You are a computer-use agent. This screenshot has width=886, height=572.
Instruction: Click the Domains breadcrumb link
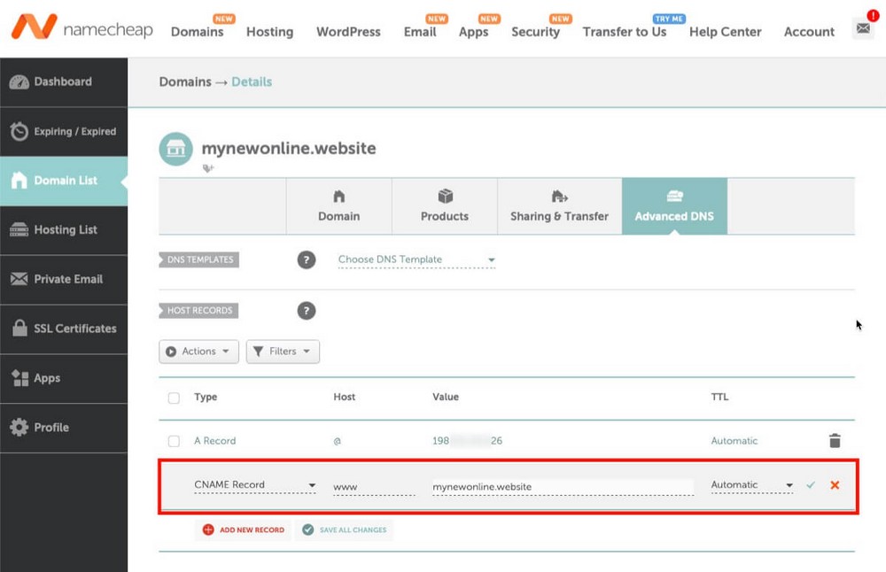point(185,81)
